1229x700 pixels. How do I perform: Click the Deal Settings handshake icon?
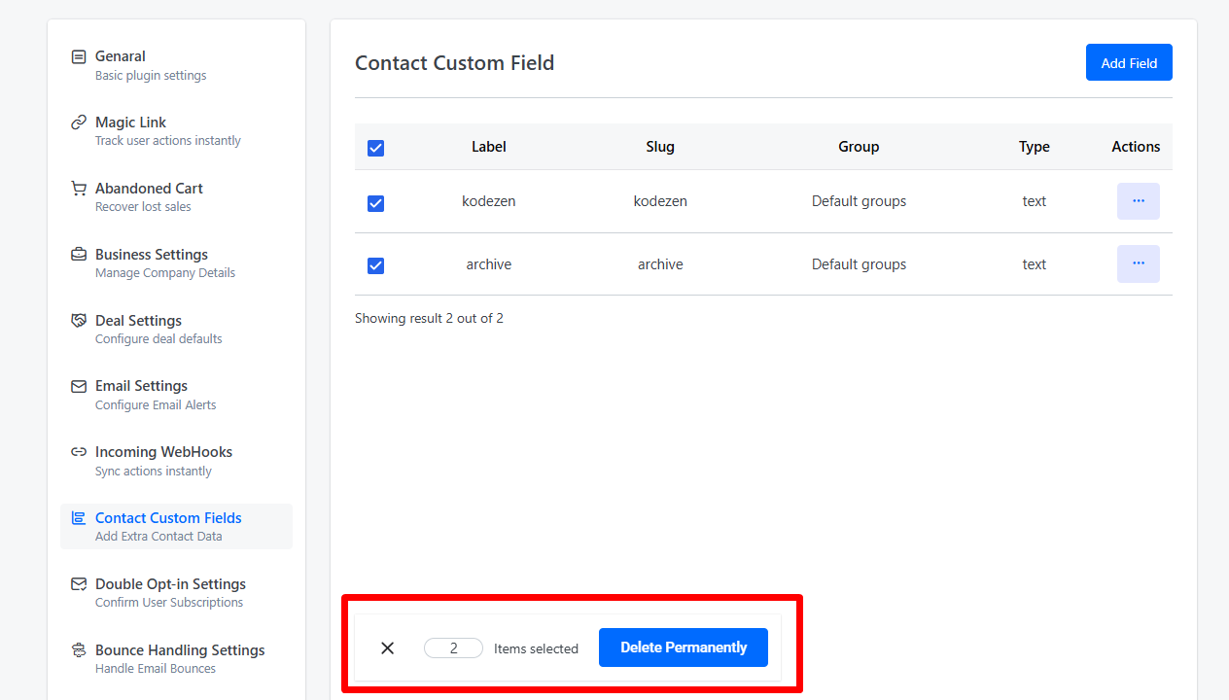point(79,321)
